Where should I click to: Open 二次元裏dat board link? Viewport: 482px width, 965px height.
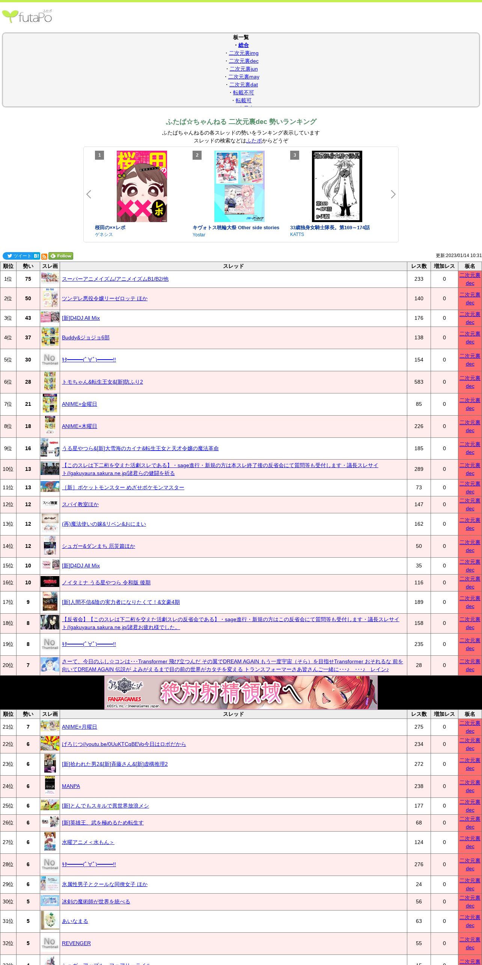(244, 85)
